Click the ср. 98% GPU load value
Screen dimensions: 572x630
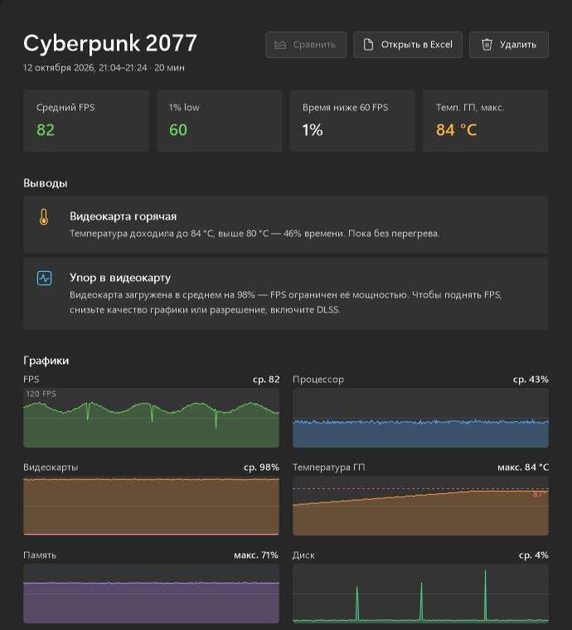tap(261, 468)
